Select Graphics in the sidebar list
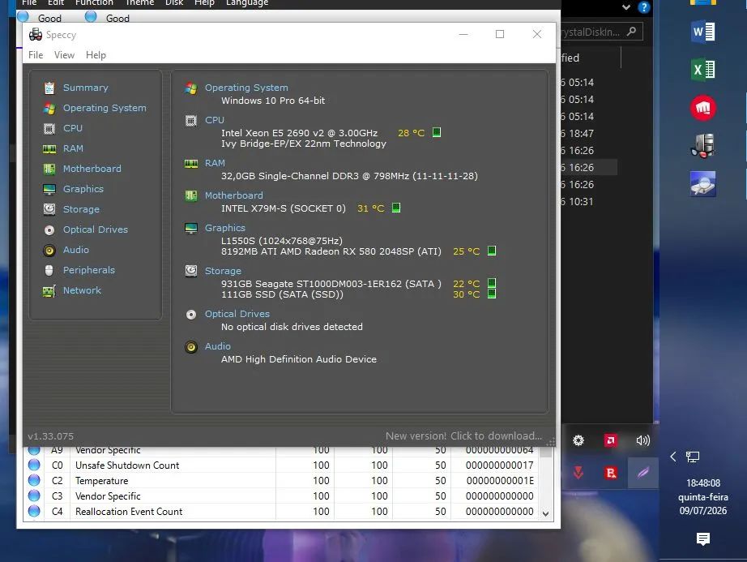Screen dimensions: 747x562 [83, 189]
